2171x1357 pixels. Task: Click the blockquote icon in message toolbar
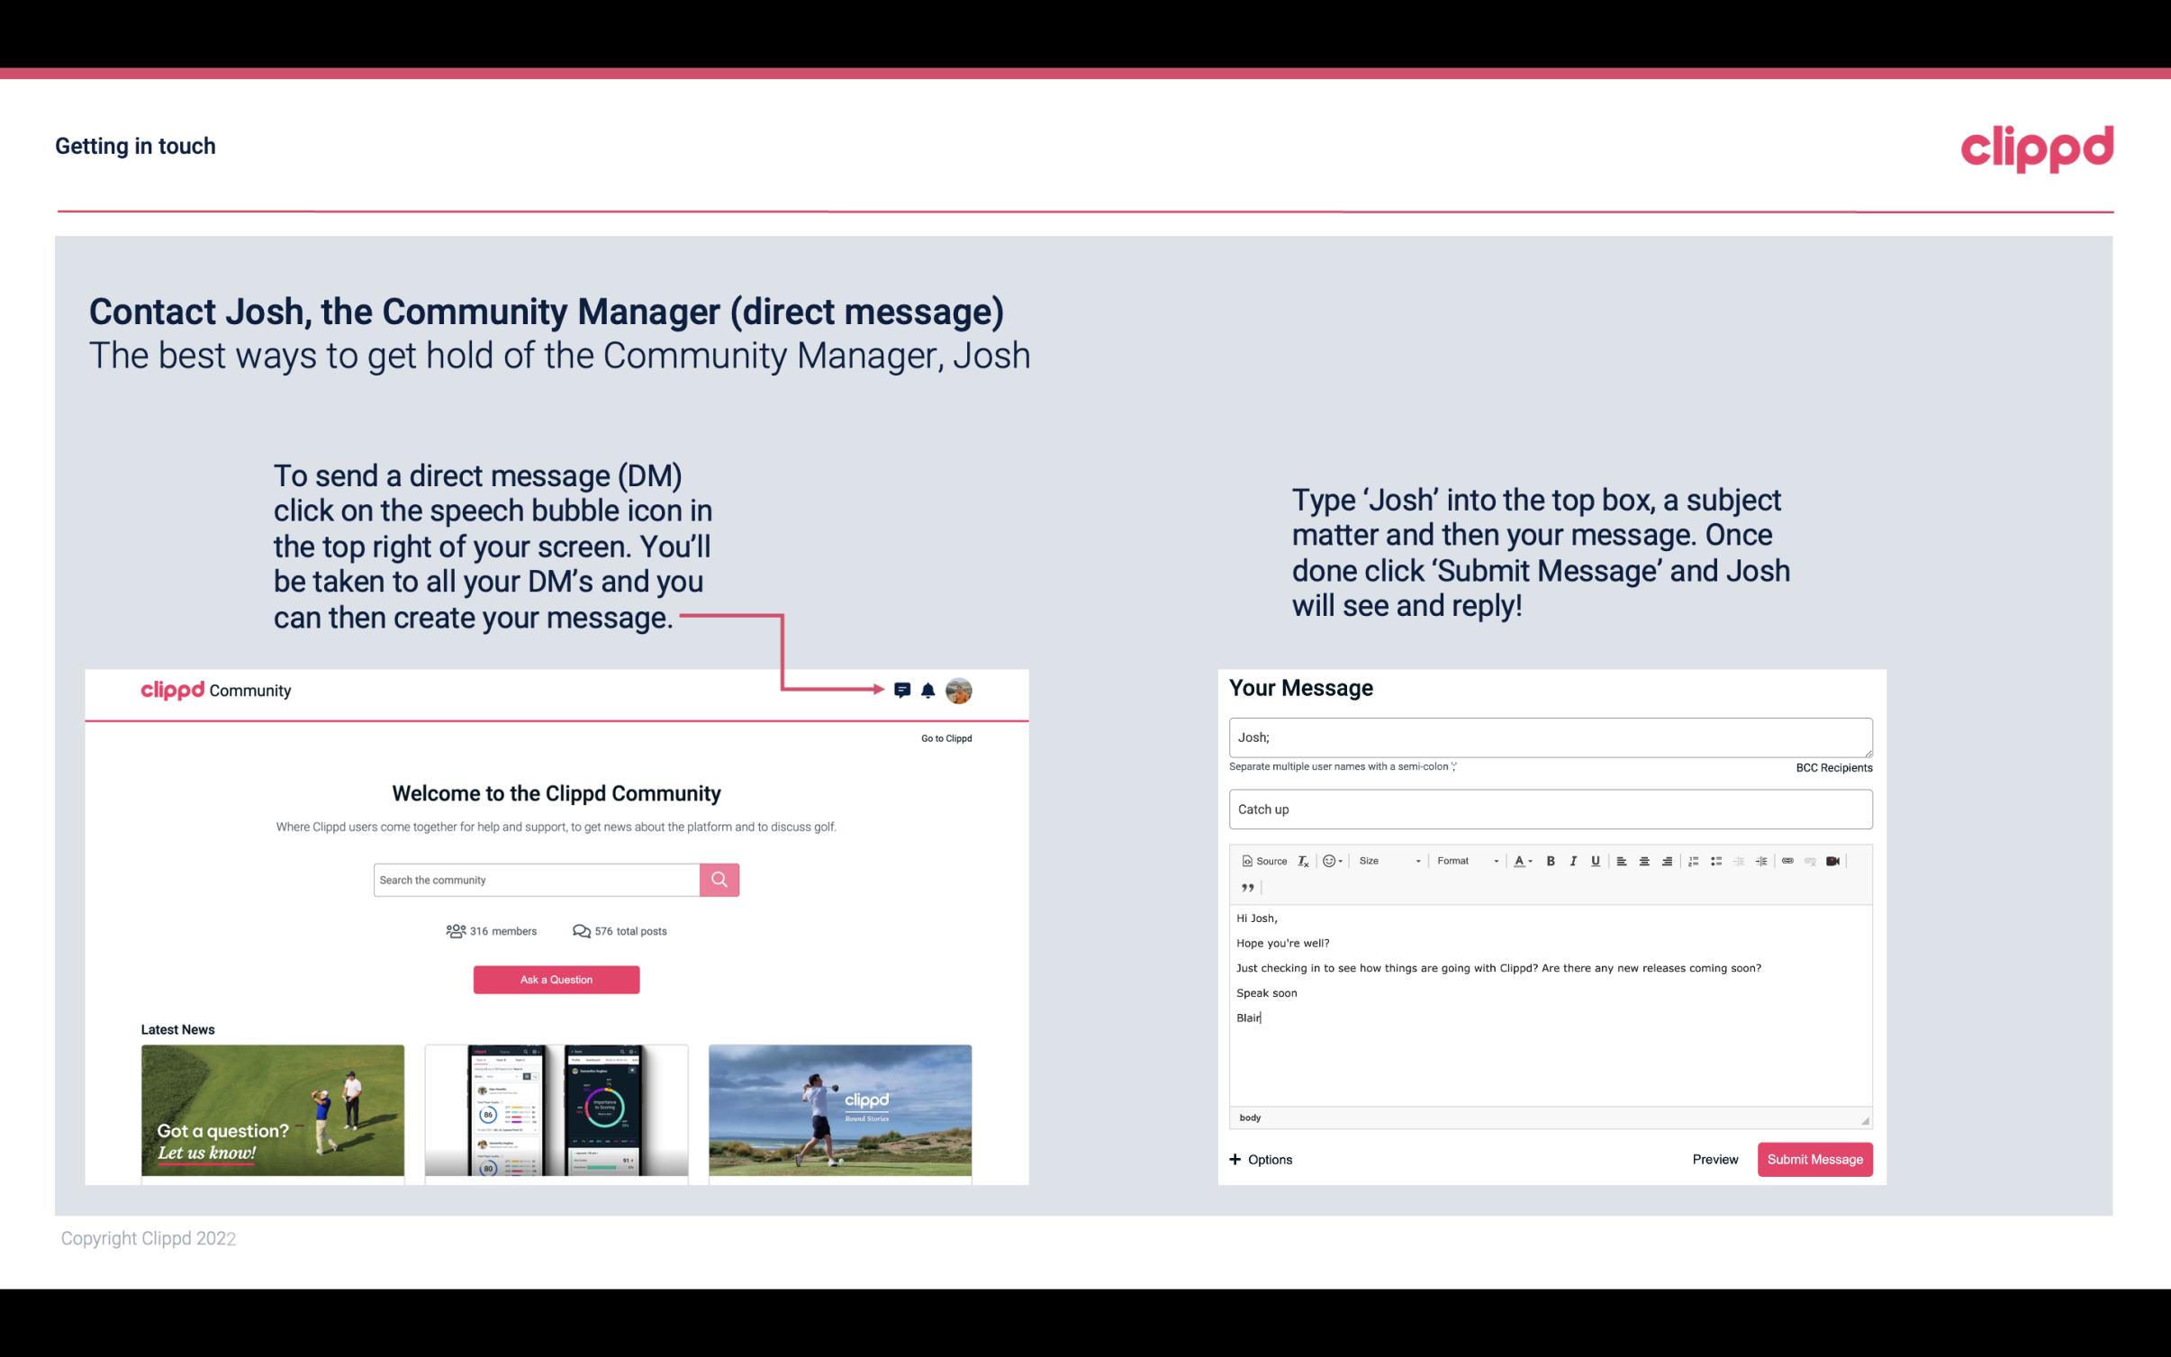1244,890
